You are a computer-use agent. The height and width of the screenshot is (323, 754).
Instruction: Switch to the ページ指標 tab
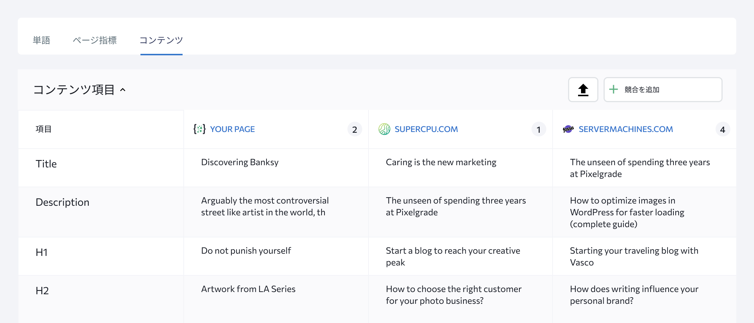[95, 40]
